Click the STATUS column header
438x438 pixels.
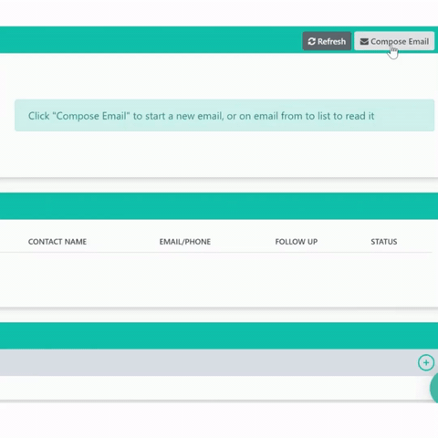tap(384, 242)
